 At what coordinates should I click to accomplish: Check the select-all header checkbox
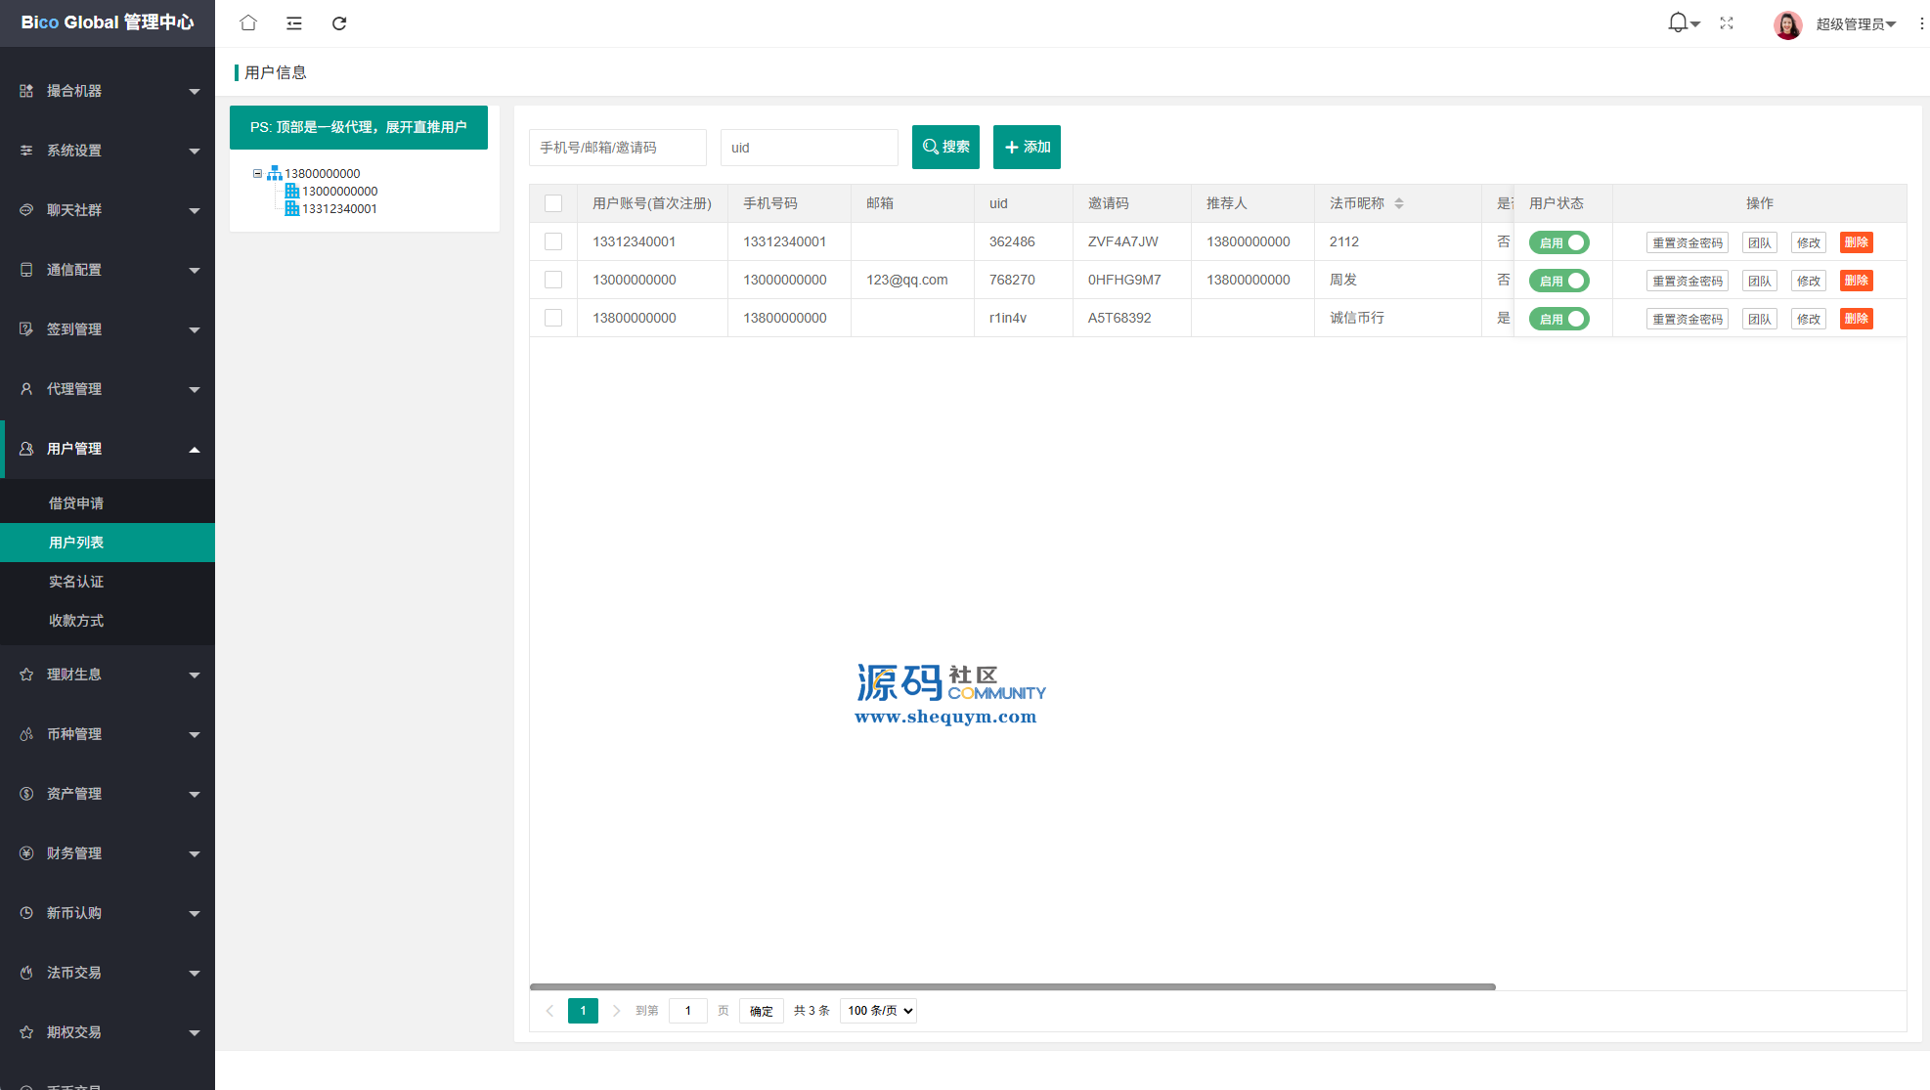553,203
